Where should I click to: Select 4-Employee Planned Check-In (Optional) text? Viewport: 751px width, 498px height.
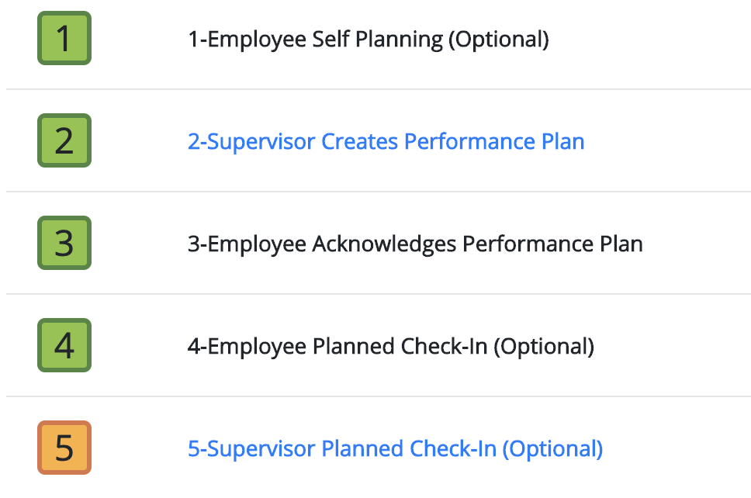391,347
